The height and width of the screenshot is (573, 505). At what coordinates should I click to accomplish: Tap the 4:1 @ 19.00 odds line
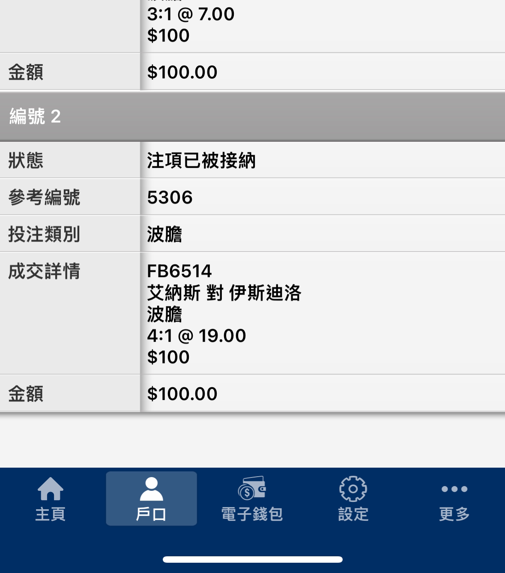[197, 337]
